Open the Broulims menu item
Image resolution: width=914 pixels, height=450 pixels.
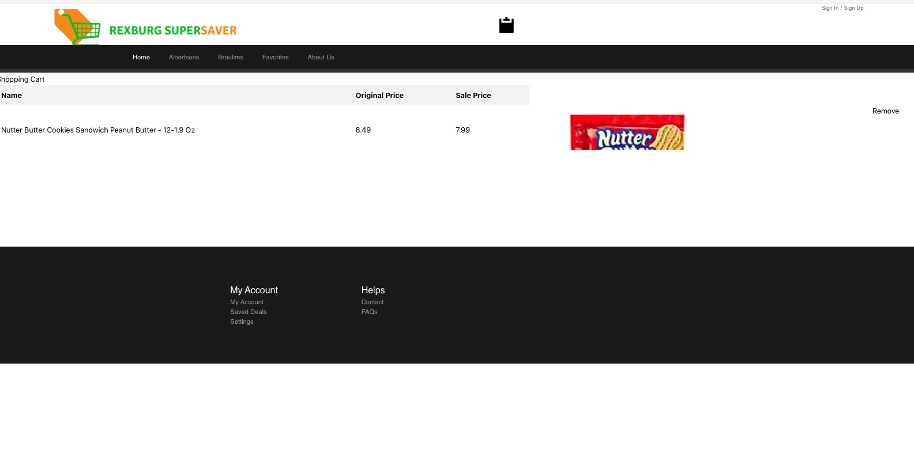point(231,57)
